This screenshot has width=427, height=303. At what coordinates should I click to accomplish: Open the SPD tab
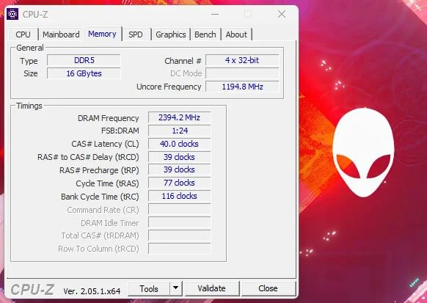(x=136, y=34)
